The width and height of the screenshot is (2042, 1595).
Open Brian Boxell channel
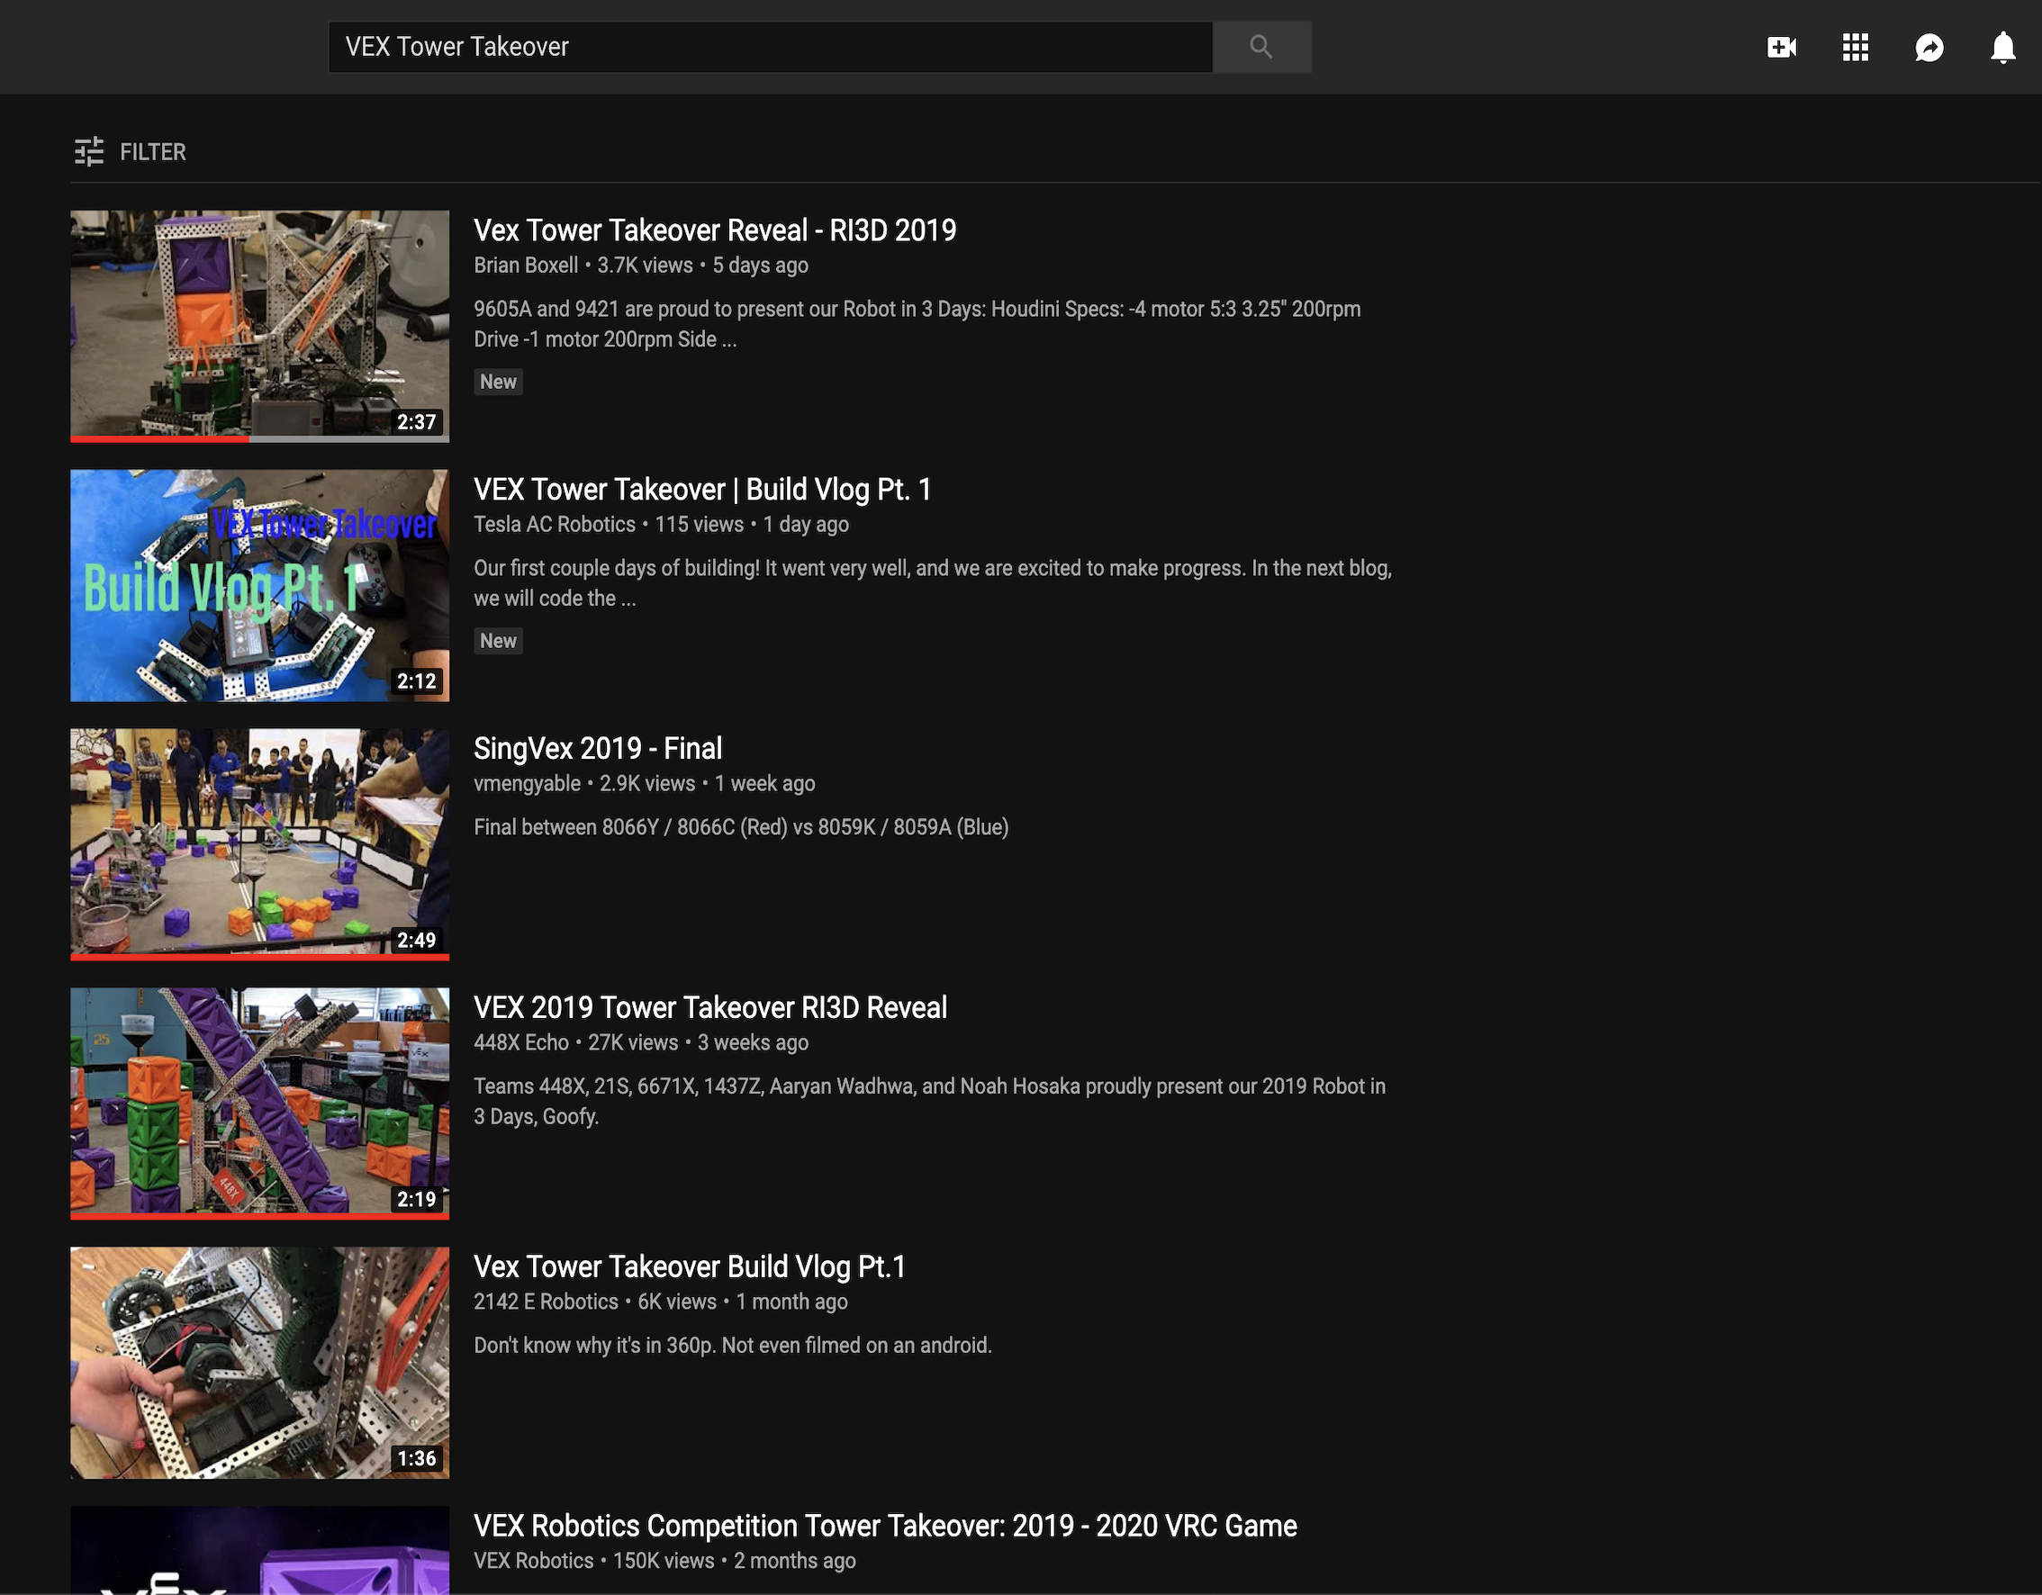(526, 266)
